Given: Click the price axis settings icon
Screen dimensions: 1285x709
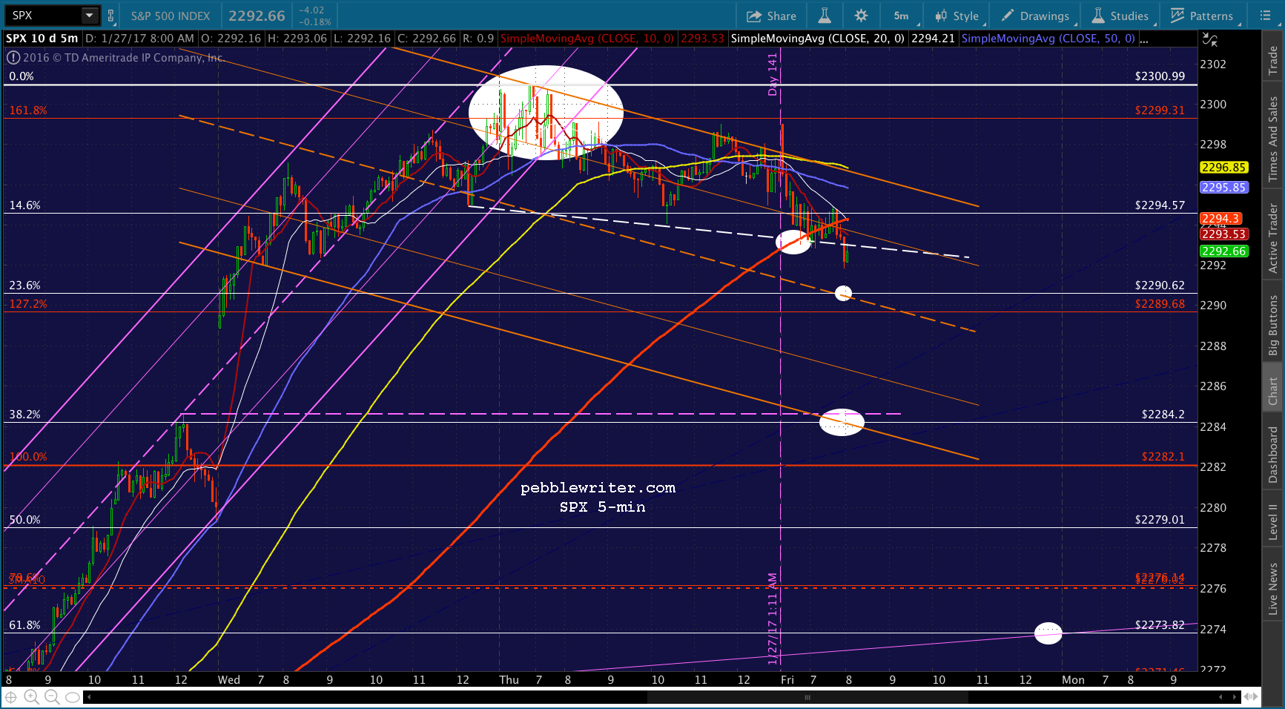Looking at the screenshot, I should 1210,39.
